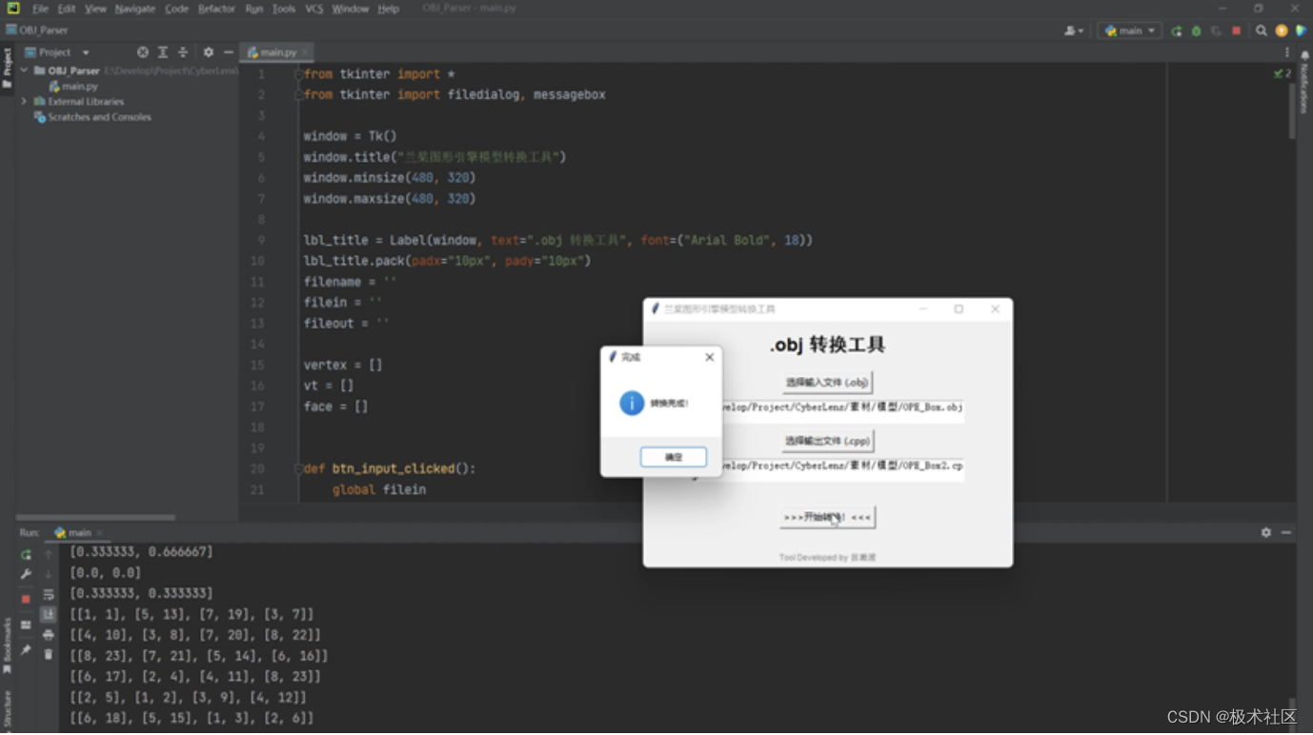Toggle Bookmarks tool window side tab
Image resolution: width=1313 pixels, height=735 pixels.
click(7, 646)
